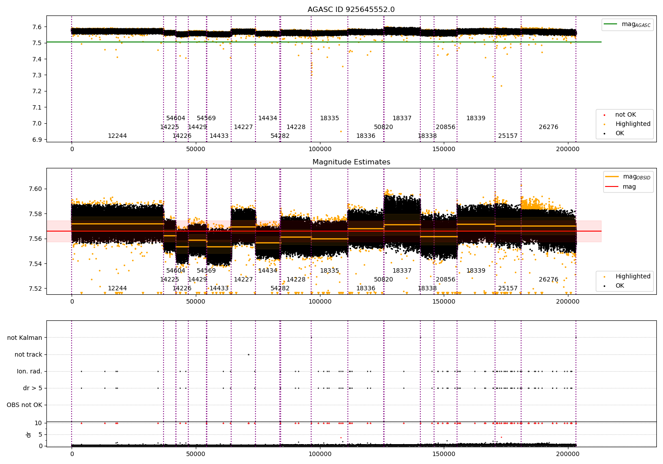Click obsid label 26276 in Magnitude Estimates plot
The image size is (663, 464).
pyautogui.click(x=549, y=280)
